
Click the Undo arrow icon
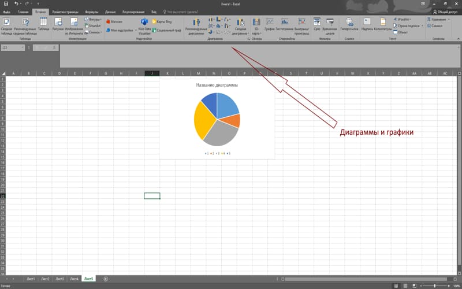pos(16,4)
